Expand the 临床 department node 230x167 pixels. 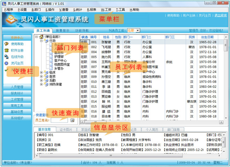(x=42, y=72)
